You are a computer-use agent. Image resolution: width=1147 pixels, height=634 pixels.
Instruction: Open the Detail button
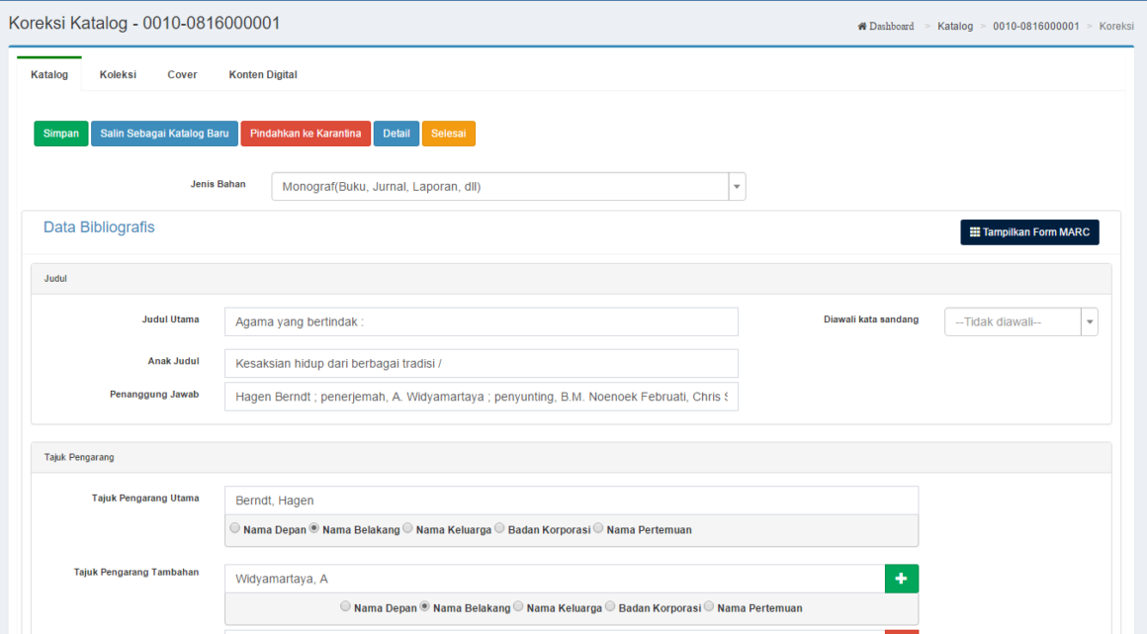(x=396, y=134)
